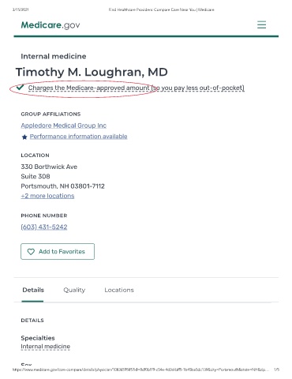Open the hamburger menu icon

(261, 24)
